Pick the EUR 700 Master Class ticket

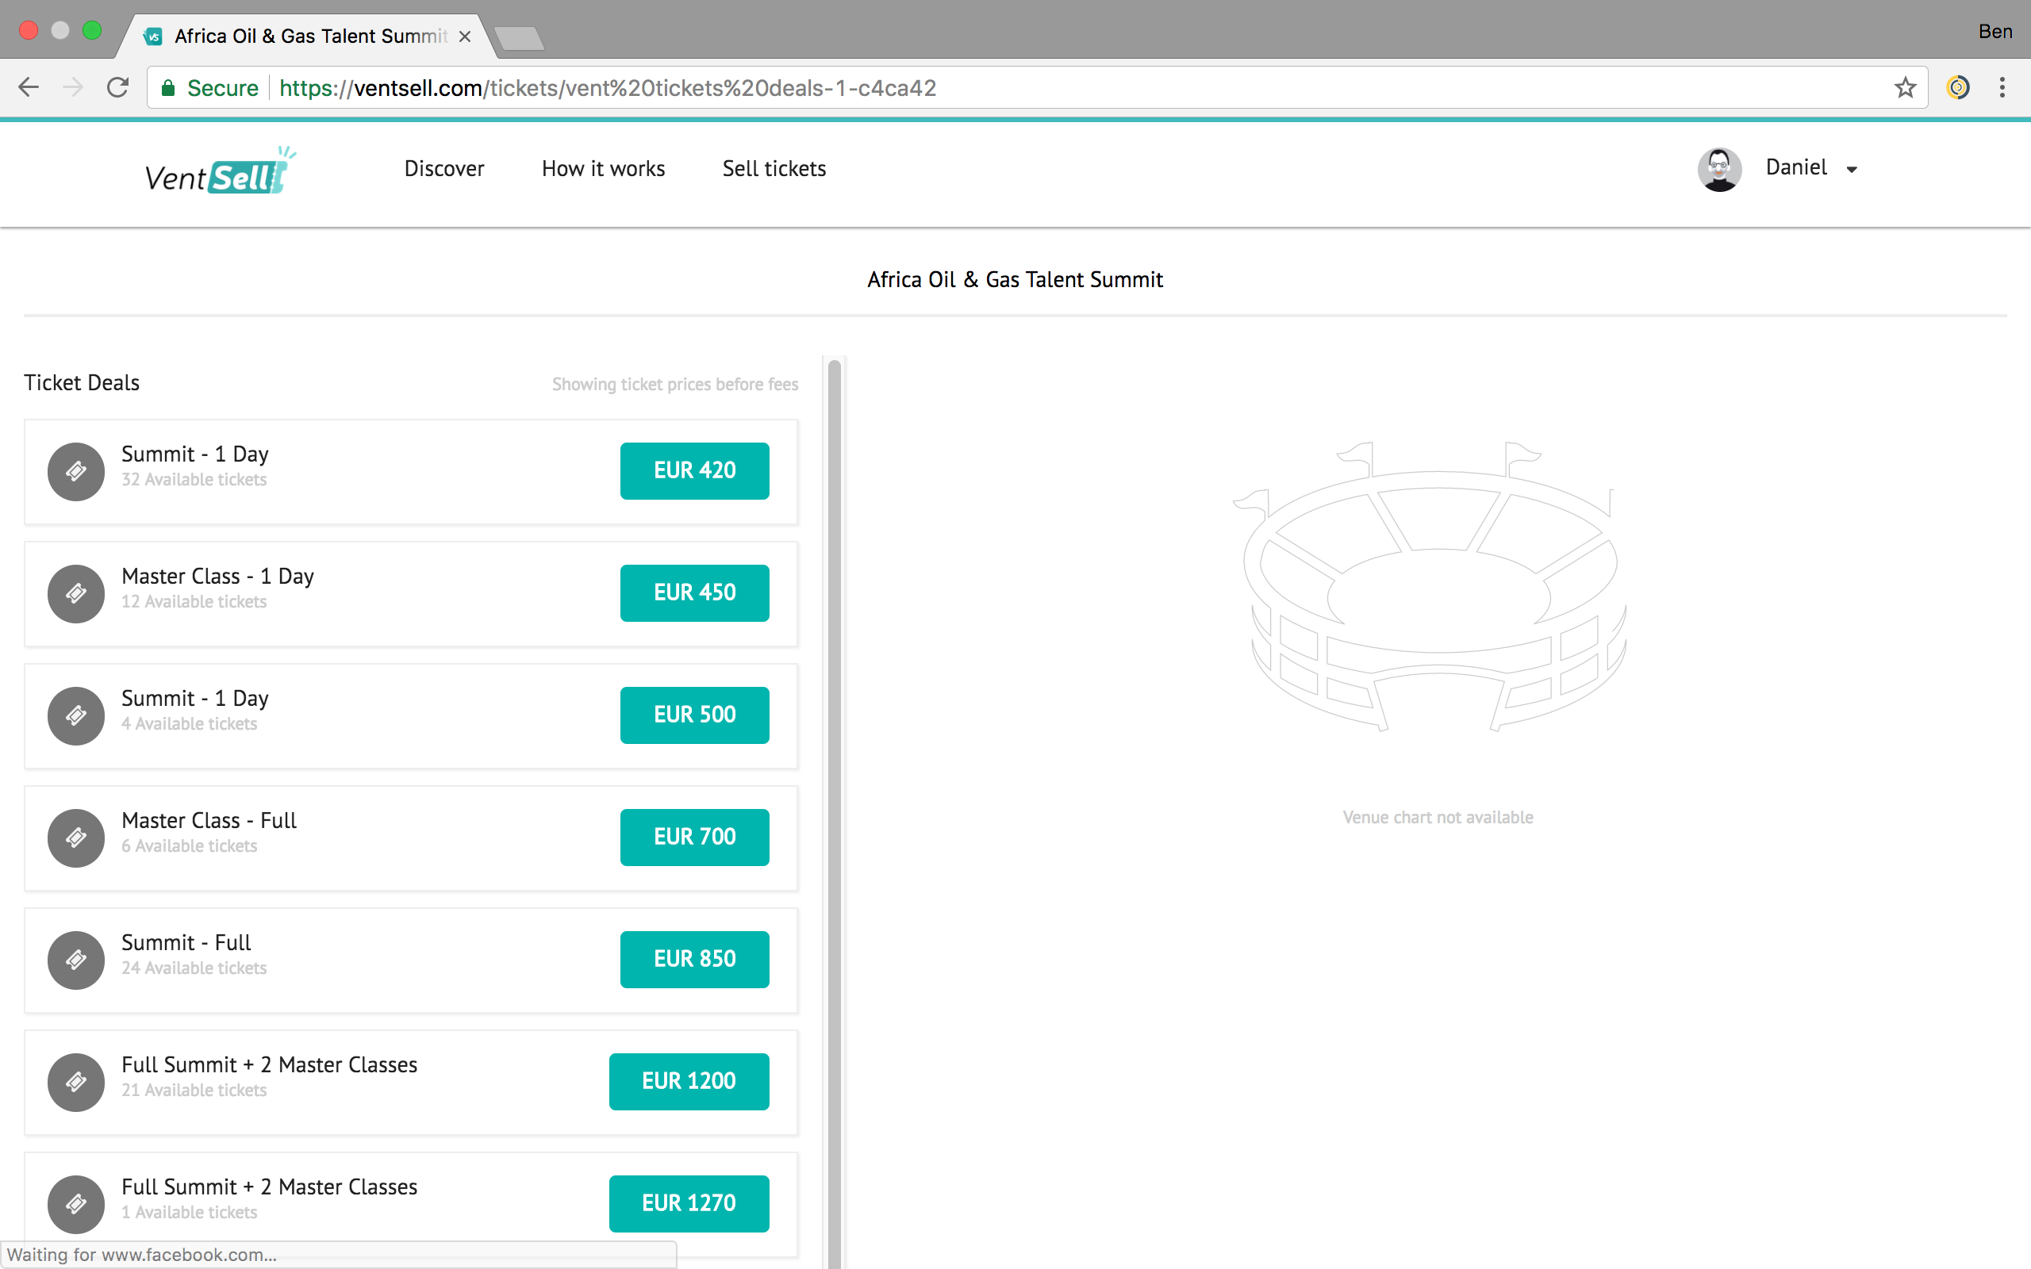694,837
